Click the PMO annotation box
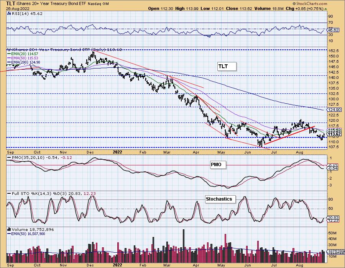 [x=218, y=165]
